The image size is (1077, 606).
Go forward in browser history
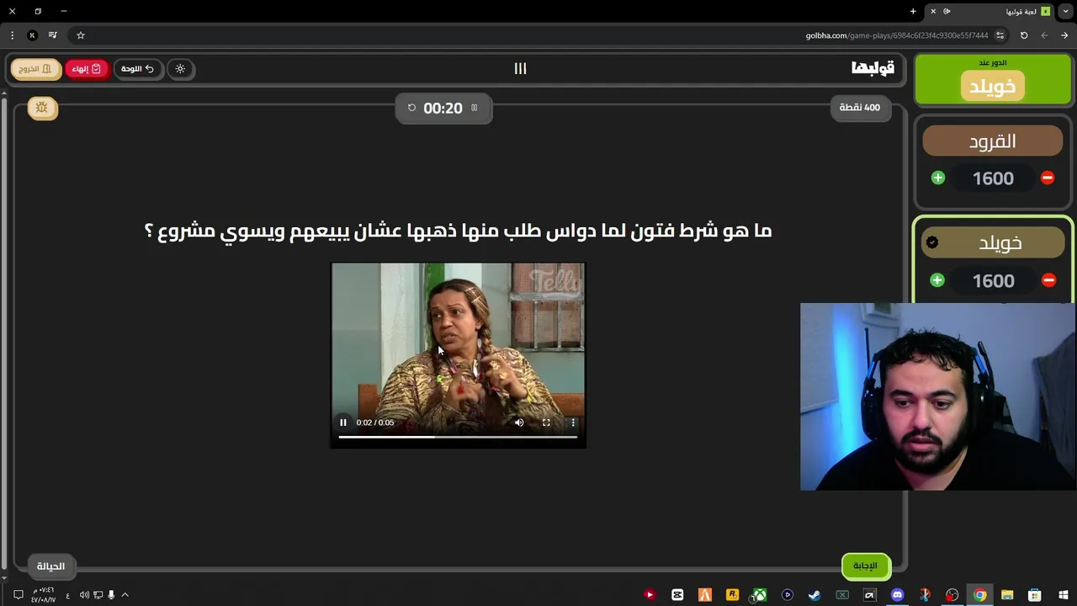tap(1044, 35)
